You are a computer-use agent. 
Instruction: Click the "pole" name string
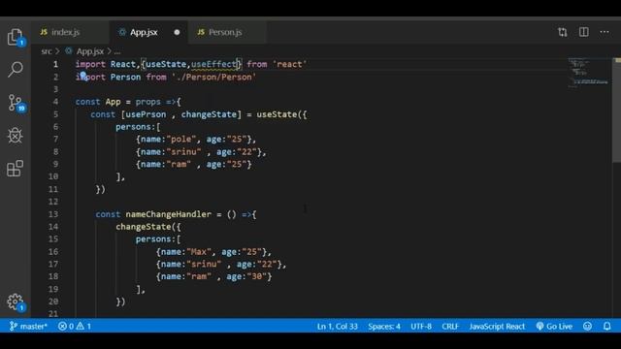coord(181,140)
